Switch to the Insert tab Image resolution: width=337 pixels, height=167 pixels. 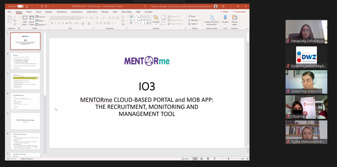29,12
